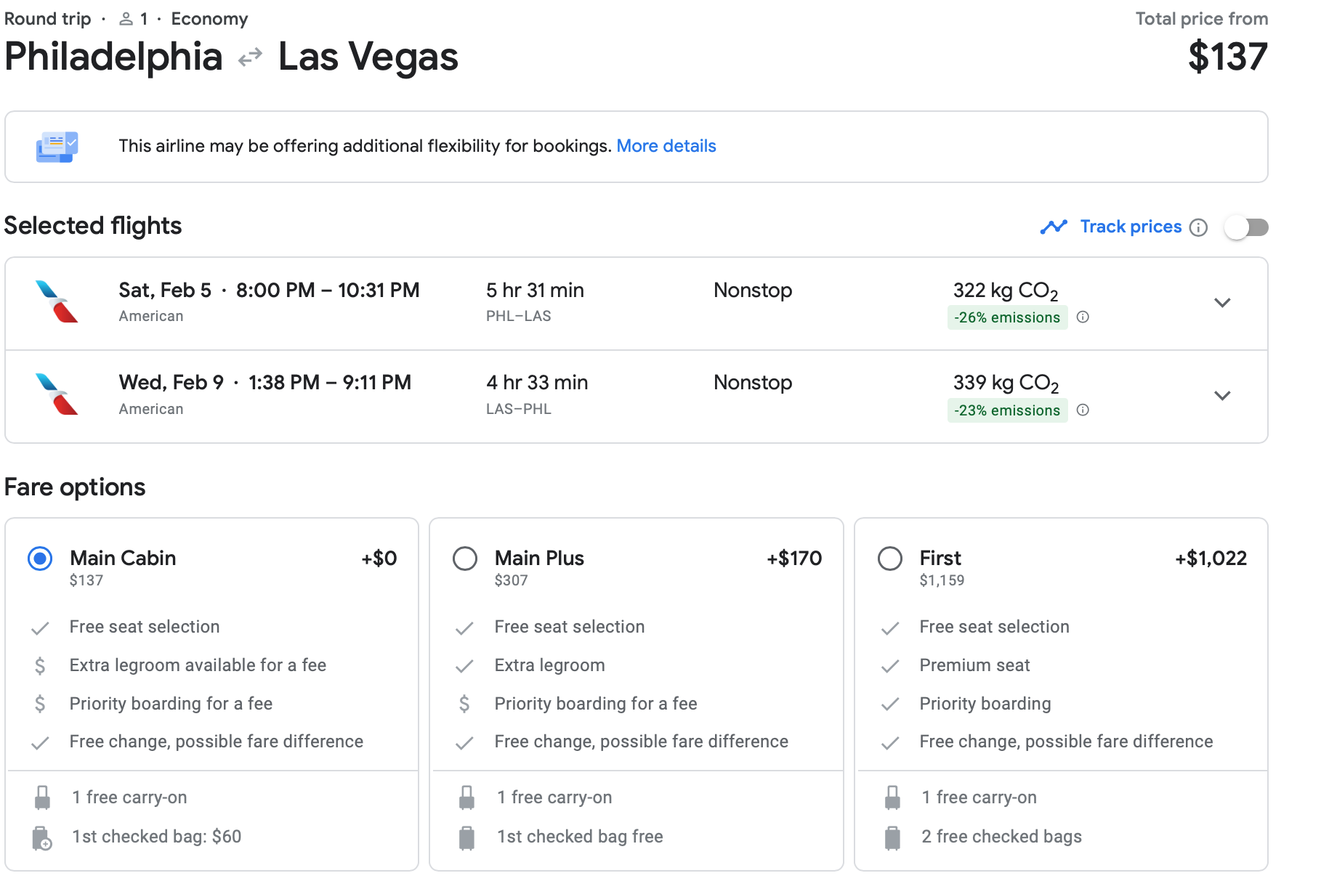The height and width of the screenshot is (889, 1321).
Task: Click the Track prices info icon
Action: pos(1198,227)
